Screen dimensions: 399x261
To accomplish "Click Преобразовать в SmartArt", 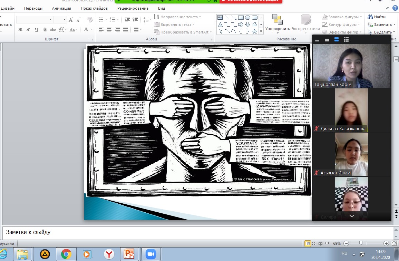I will point(183,32).
